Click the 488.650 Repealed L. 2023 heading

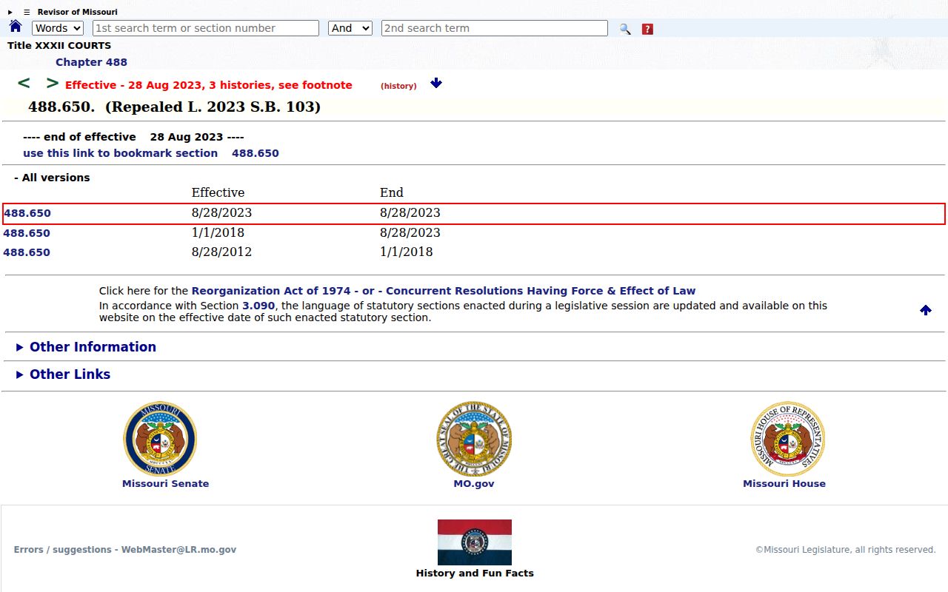pos(174,107)
